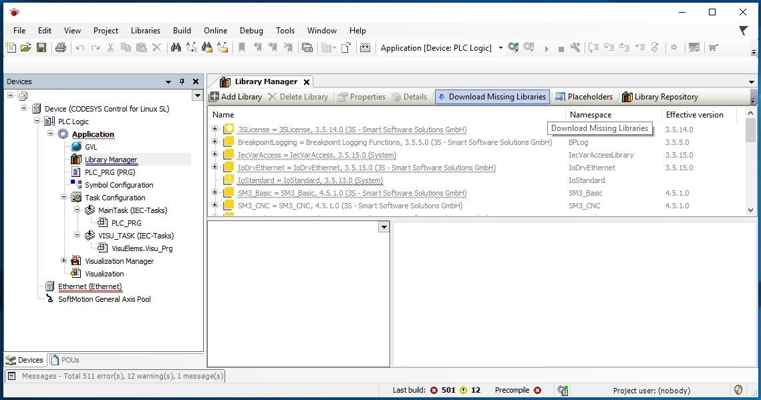Viewport: 761px width, 400px height.
Task: Open the Online menu
Action: point(216,31)
